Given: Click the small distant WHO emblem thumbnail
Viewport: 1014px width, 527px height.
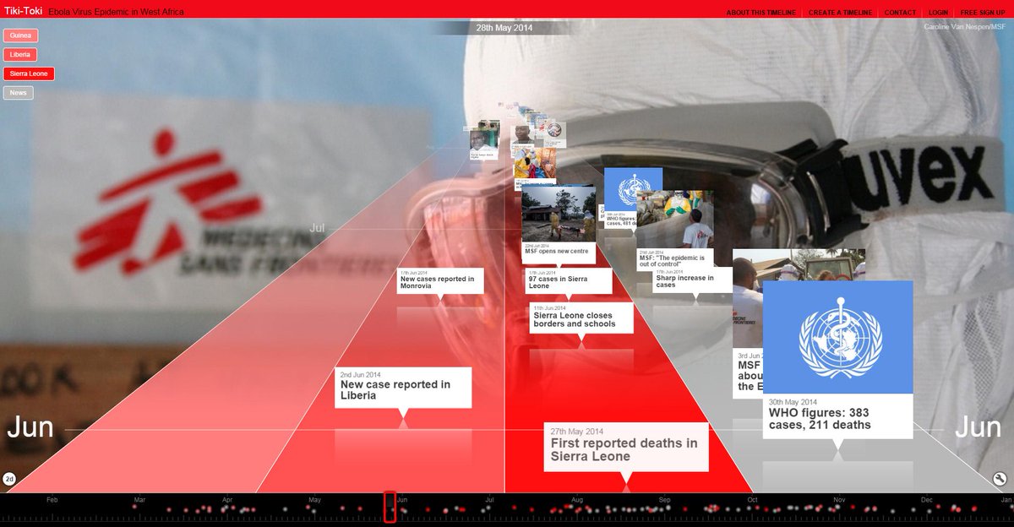Looking at the screenshot, I should 633,191.
